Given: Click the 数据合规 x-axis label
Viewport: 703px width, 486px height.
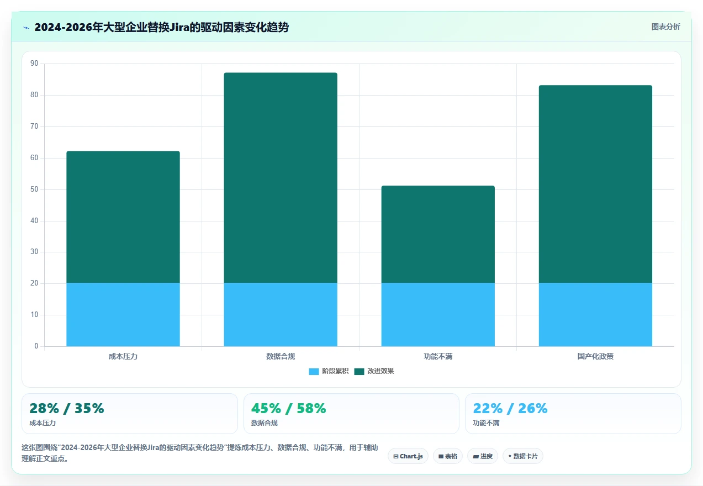Looking at the screenshot, I should pyautogui.click(x=281, y=356).
